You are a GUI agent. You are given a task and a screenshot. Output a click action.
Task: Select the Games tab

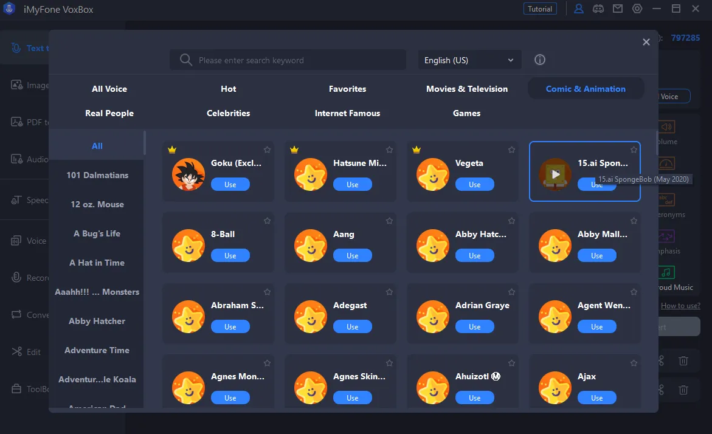[x=467, y=114]
